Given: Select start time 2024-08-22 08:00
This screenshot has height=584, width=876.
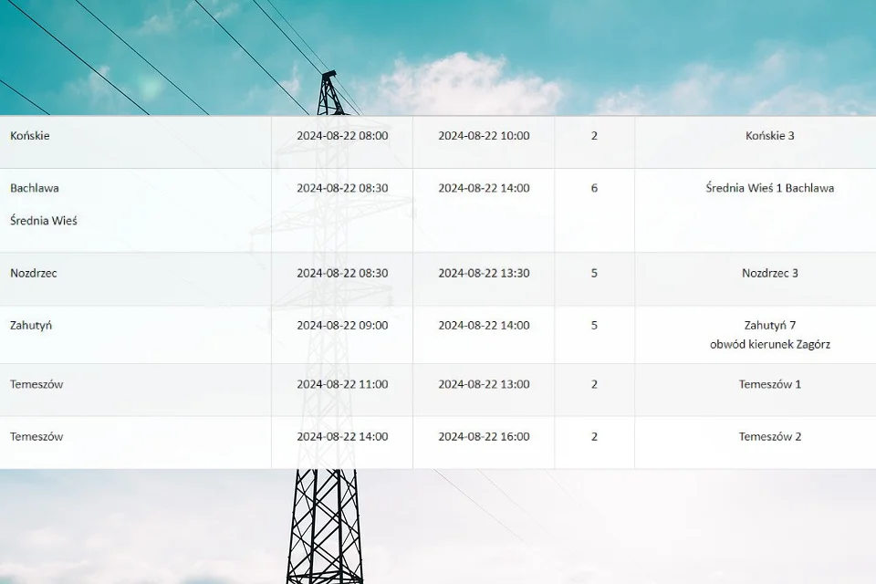Looking at the screenshot, I should pos(342,136).
